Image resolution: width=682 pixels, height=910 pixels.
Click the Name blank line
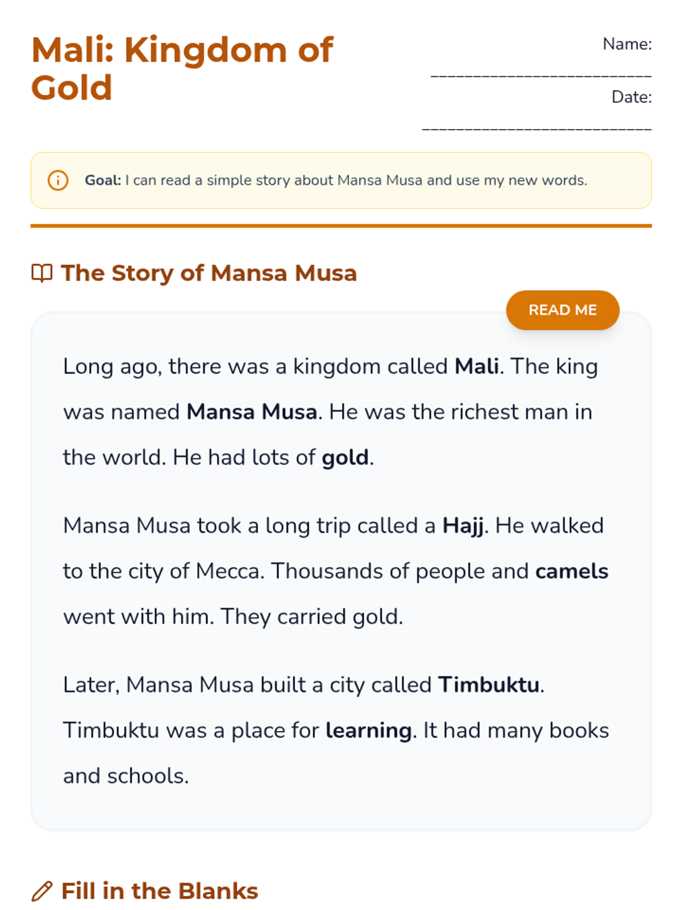tap(540, 75)
